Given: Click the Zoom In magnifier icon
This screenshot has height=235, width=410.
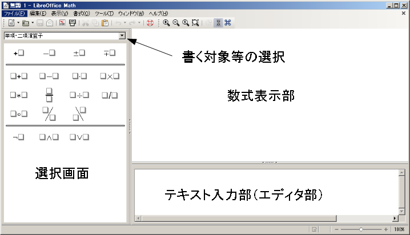Looking at the screenshot, I should [166, 23].
